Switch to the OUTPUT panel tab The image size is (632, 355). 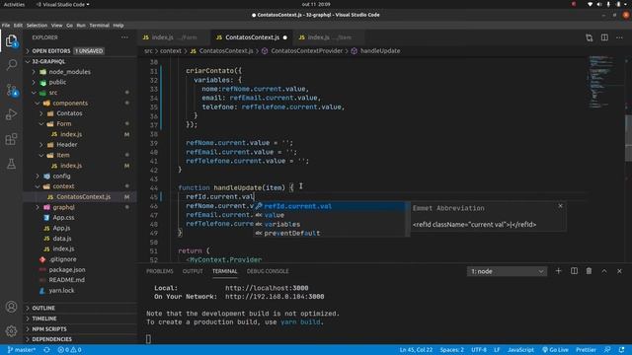click(x=193, y=271)
